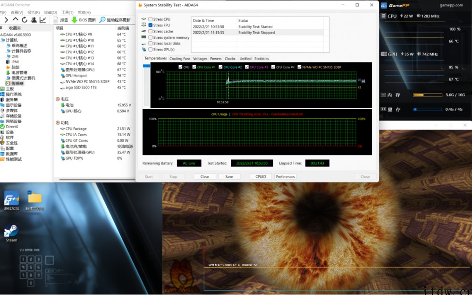Click the Stop button
The width and height of the screenshot is (472, 295).
pos(173,176)
